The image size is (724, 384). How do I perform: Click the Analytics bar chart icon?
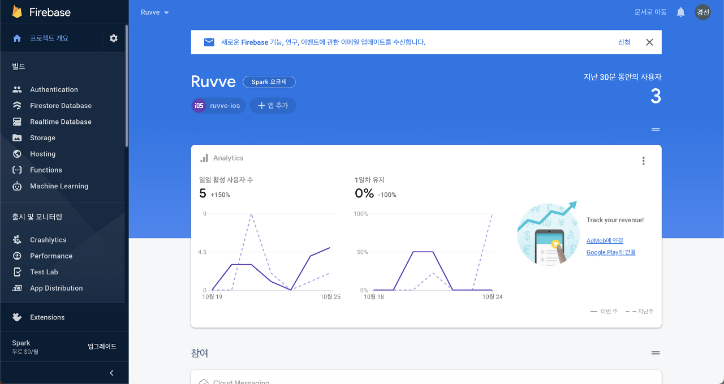pos(204,158)
